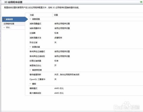Click the 帧速率控制 section heading text

pyautogui.click(x=37, y=70)
